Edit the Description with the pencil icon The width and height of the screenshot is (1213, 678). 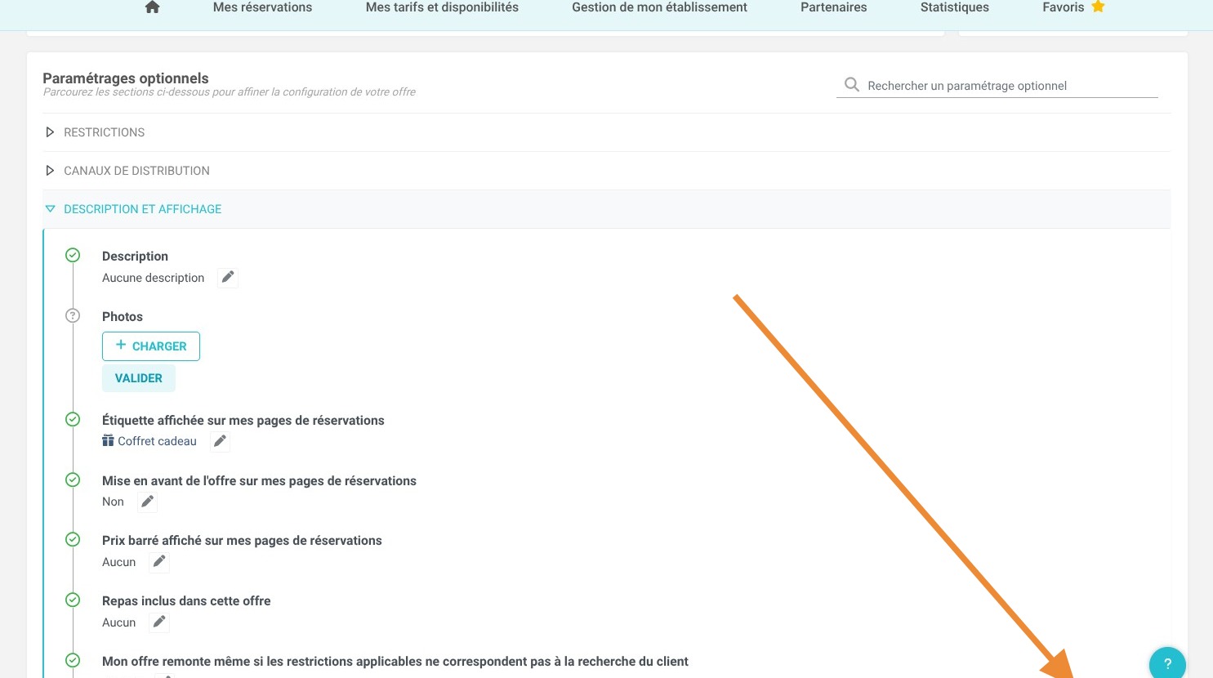228,278
